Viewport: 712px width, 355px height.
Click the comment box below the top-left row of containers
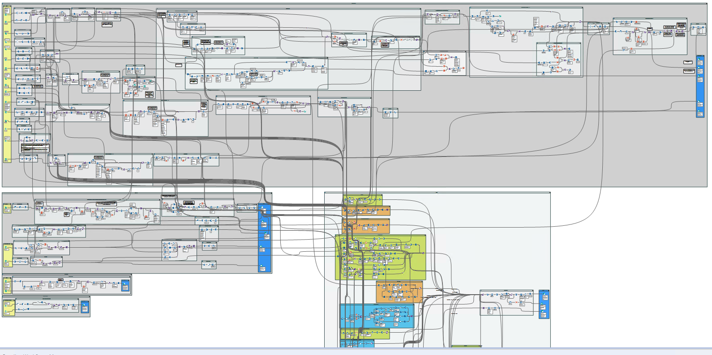point(107,25)
